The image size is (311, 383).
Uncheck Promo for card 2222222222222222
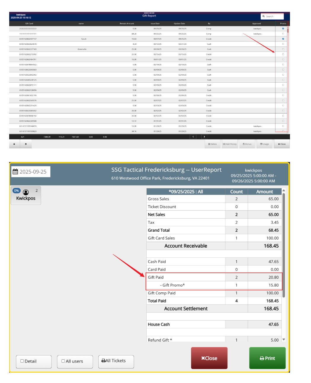click(x=283, y=29)
